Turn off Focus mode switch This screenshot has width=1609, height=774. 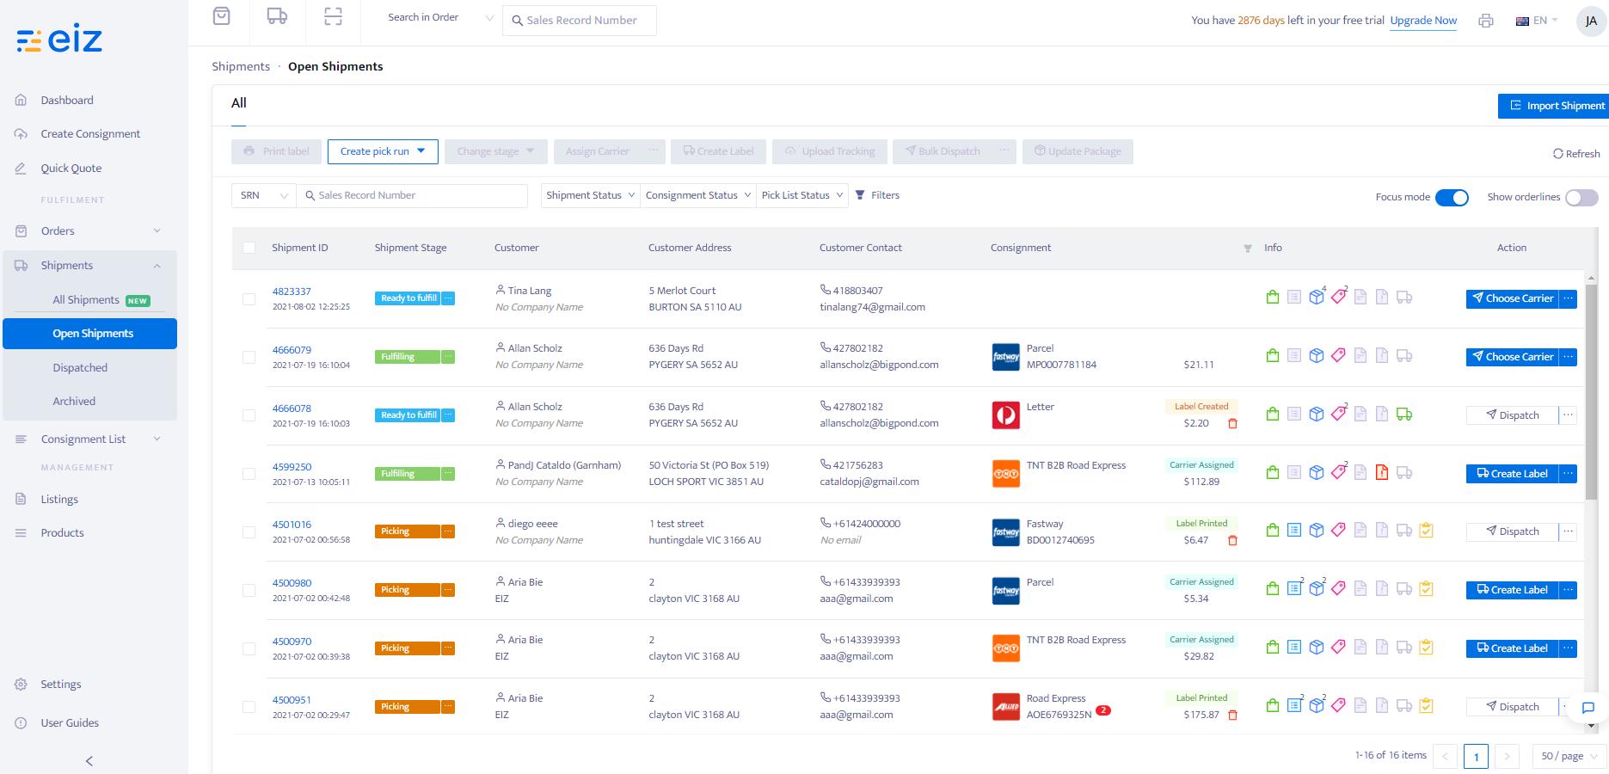(1452, 198)
